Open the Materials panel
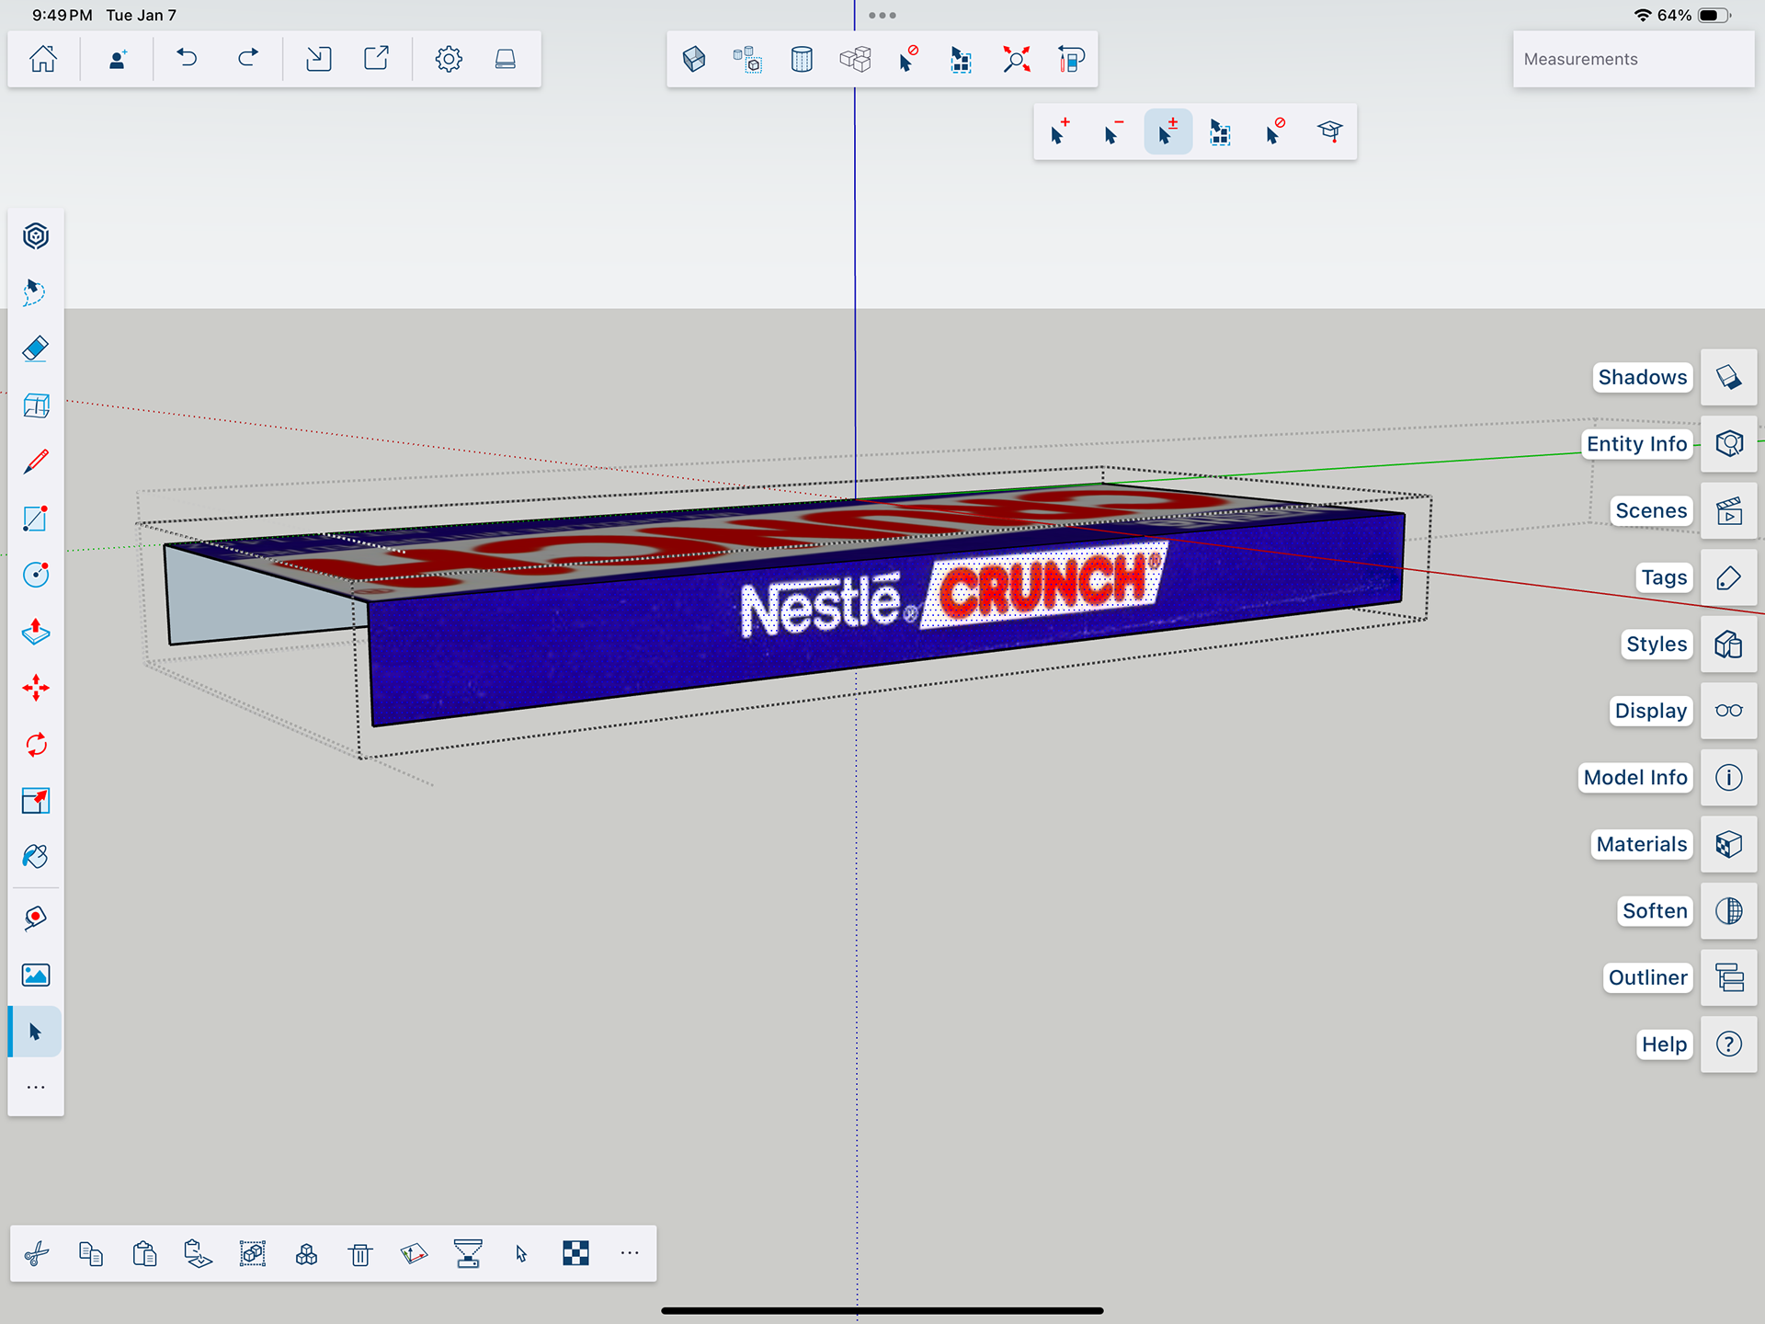Image resolution: width=1765 pixels, height=1324 pixels. [x=1728, y=844]
